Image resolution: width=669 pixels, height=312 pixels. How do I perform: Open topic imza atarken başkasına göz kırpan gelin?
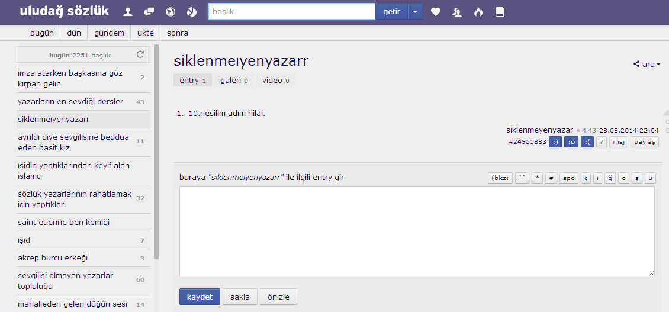pyautogui.click(x=83, y=79)
